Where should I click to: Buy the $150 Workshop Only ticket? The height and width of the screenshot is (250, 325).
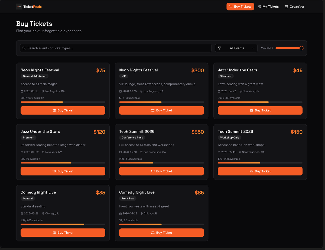(260, 171)
